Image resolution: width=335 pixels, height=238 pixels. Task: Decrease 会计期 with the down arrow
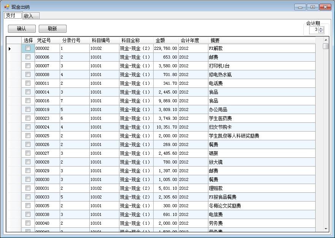321,32
